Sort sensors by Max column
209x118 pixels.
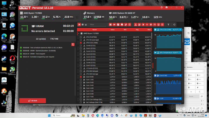pos(149,29)
